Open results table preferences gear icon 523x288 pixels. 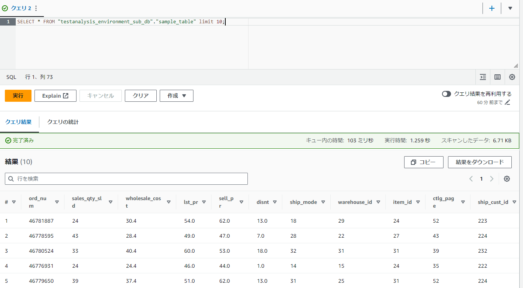pos(507,179)
